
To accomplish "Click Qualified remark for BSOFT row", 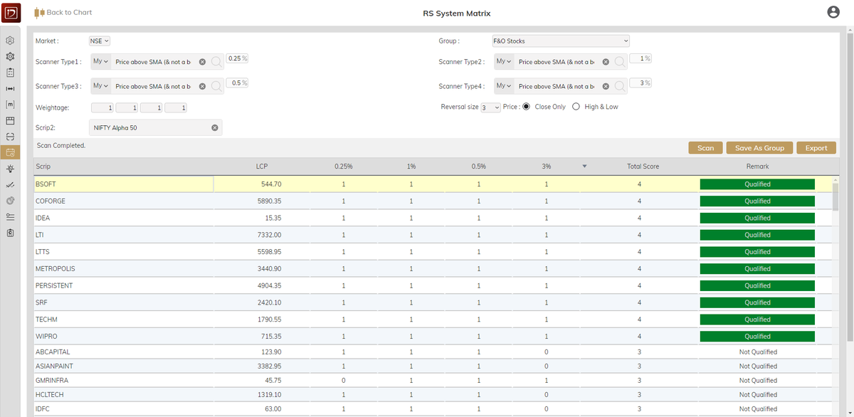I will (757, 184).
